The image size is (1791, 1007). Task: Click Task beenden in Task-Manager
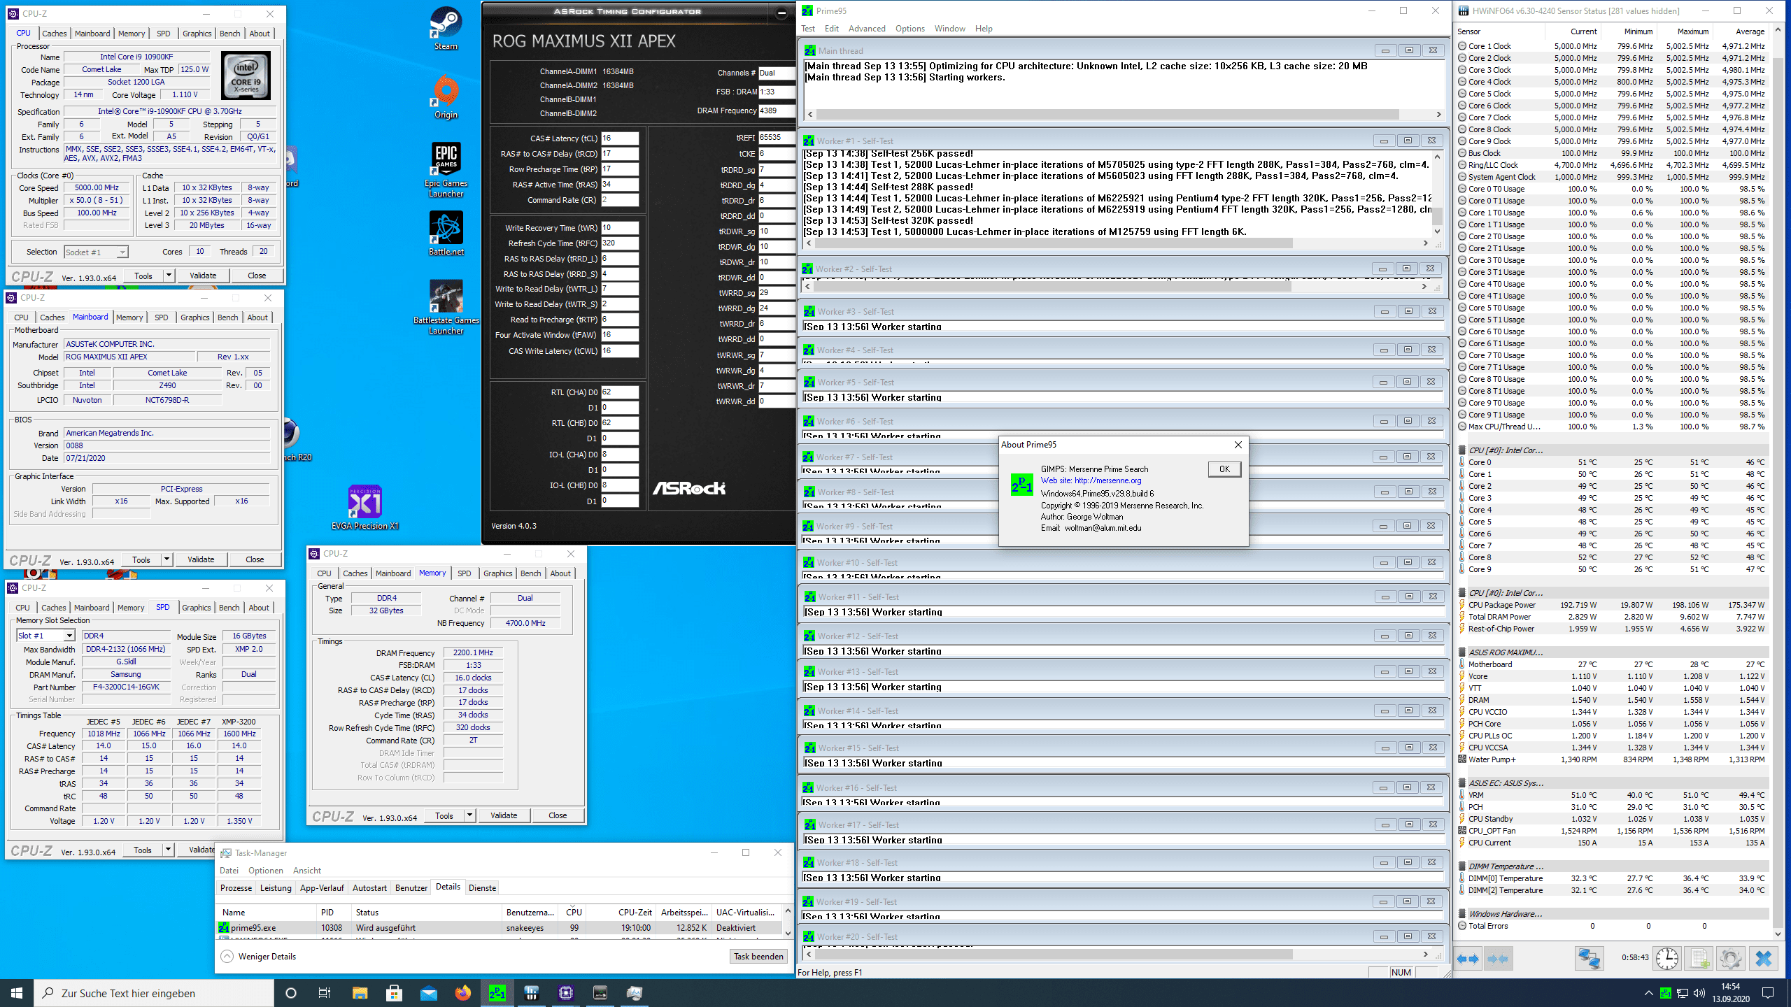pyautogui.click(x=758, y=957)
